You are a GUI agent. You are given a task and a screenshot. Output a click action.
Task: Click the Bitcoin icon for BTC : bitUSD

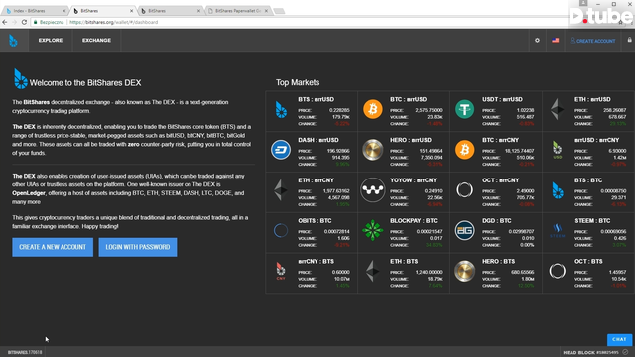pos(373,109)
